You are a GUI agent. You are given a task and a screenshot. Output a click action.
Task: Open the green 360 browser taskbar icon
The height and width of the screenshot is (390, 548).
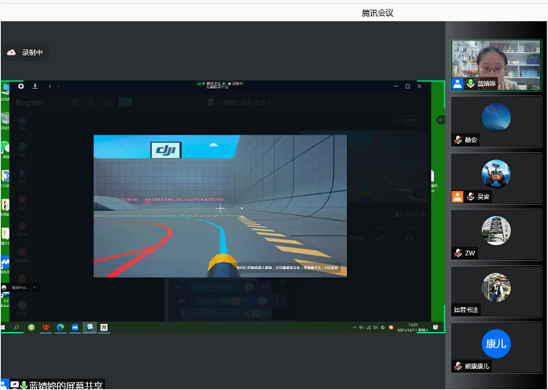click(x=31, y=327)
